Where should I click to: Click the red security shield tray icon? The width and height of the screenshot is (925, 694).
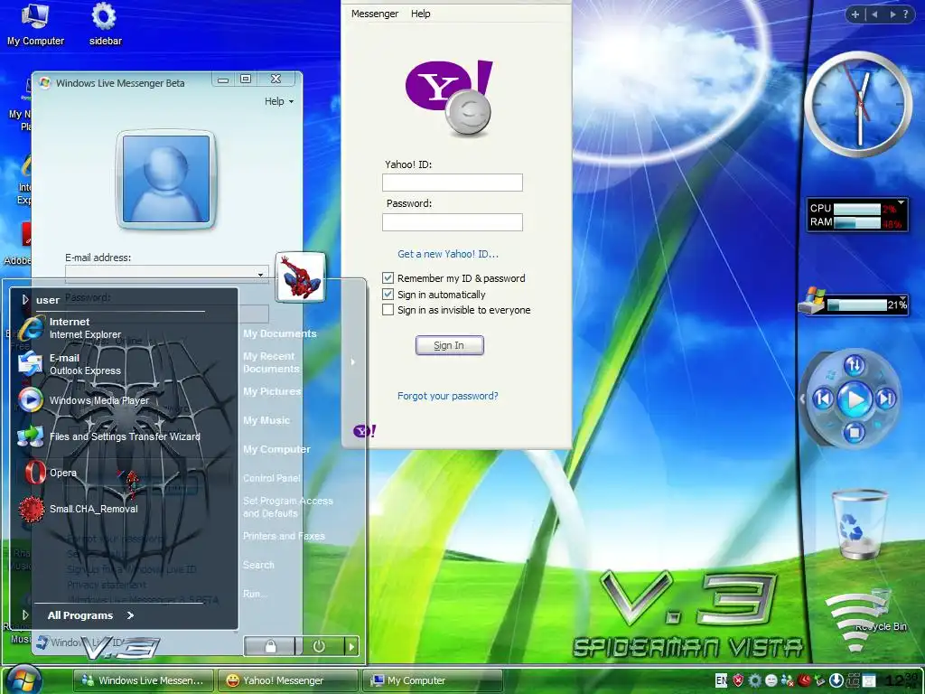[x=738, y=680]
